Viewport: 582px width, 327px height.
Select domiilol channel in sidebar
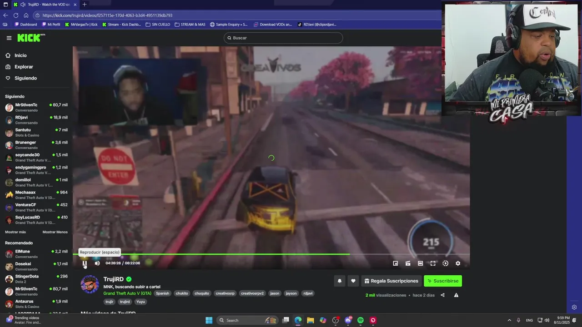click(36, 182)
